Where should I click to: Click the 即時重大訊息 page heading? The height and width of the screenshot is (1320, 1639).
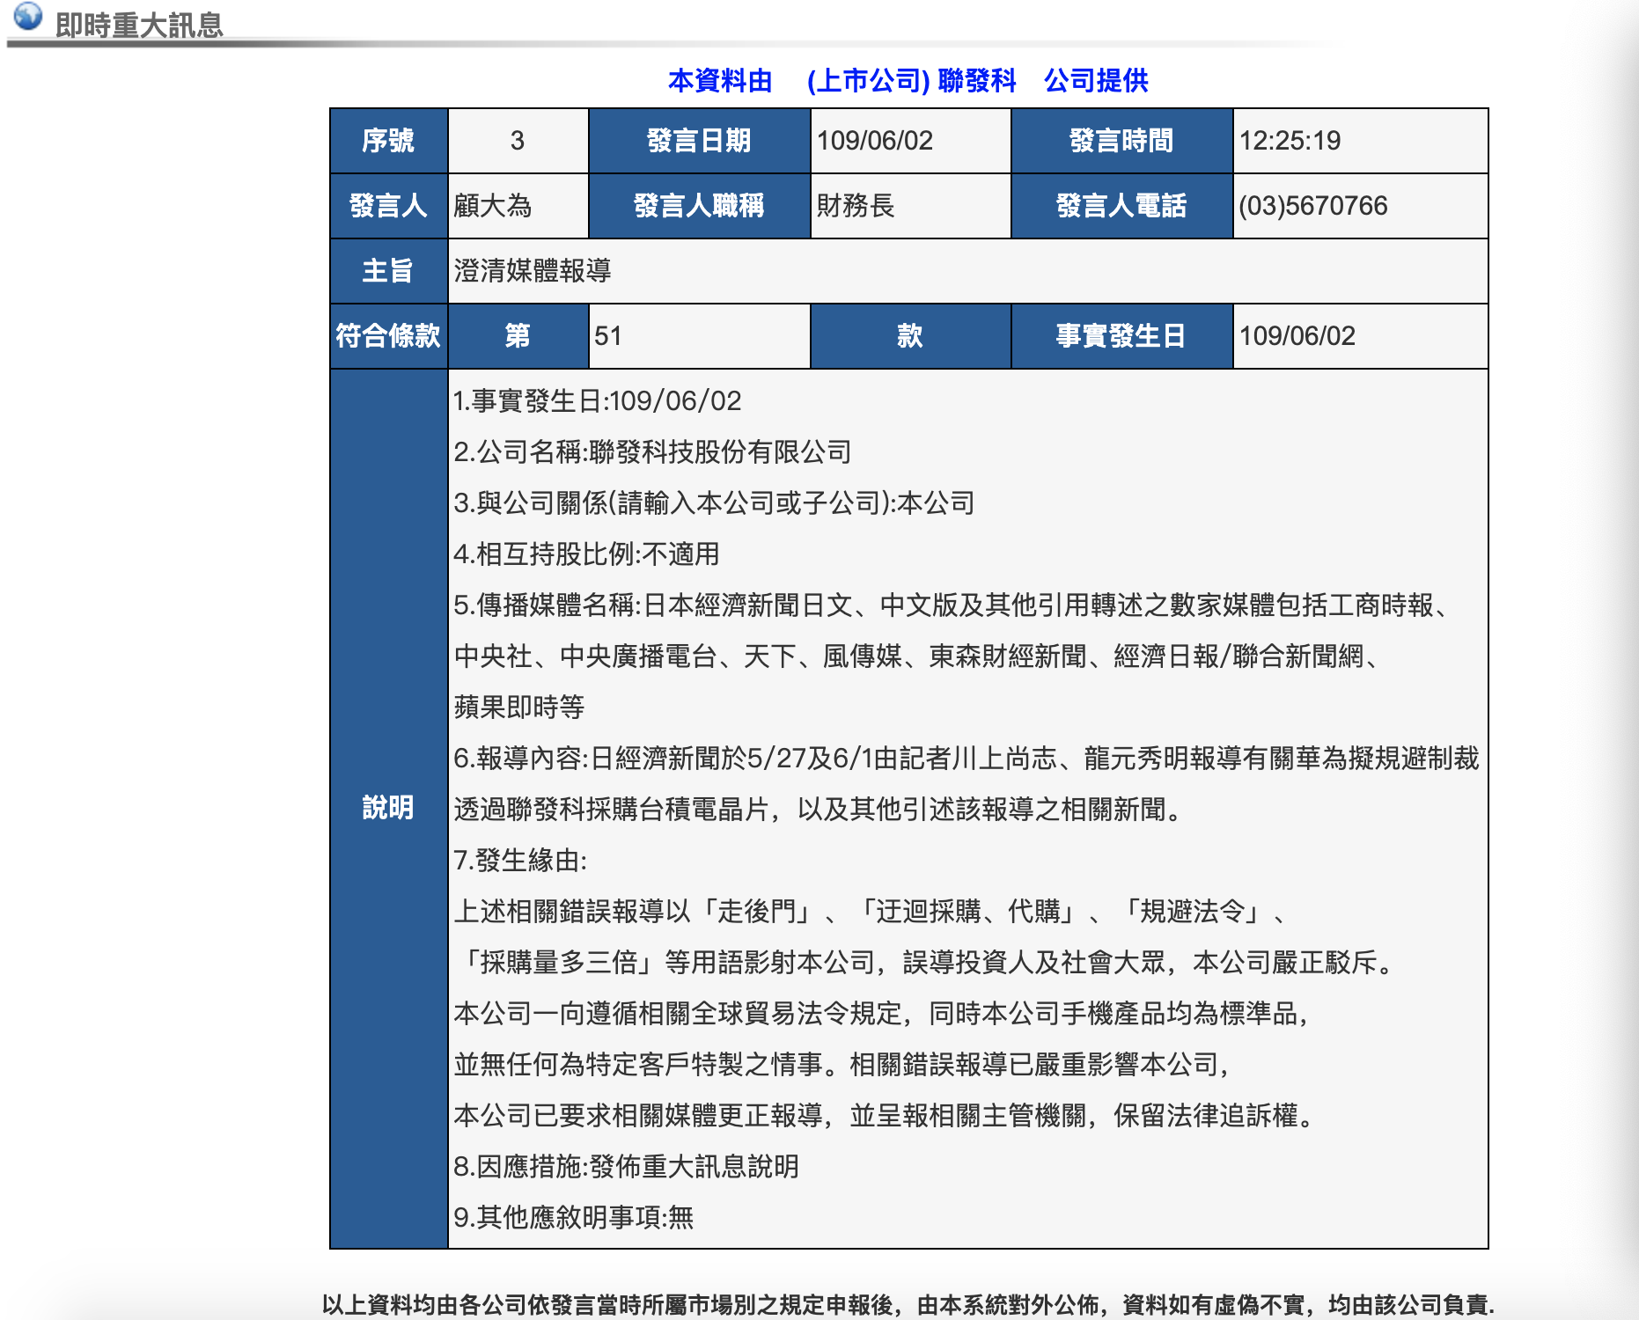pyautogui.click(x=139, y=25)
